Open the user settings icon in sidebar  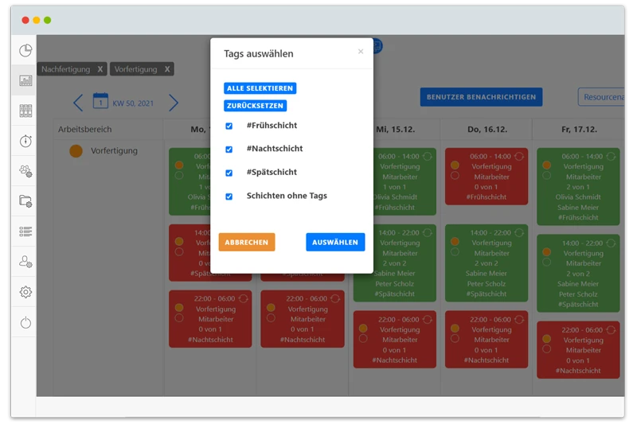click(x=25, y=262)
